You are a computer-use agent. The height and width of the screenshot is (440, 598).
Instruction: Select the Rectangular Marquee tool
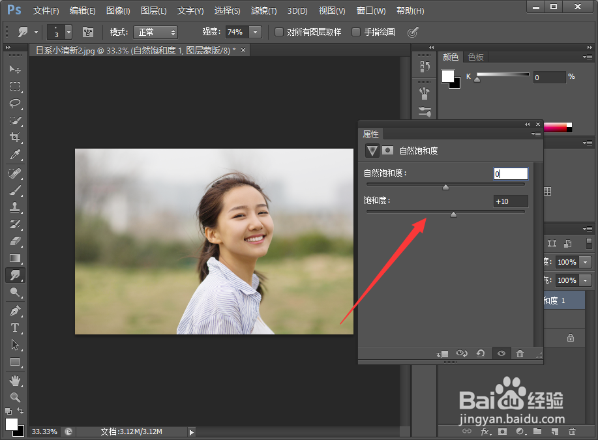point(15,87)
